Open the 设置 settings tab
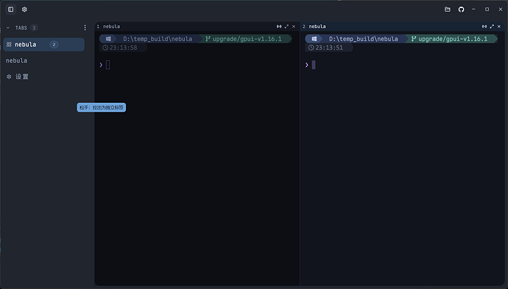Image resolution: width=508 pixels, height=289 pixels. point(21,76)
